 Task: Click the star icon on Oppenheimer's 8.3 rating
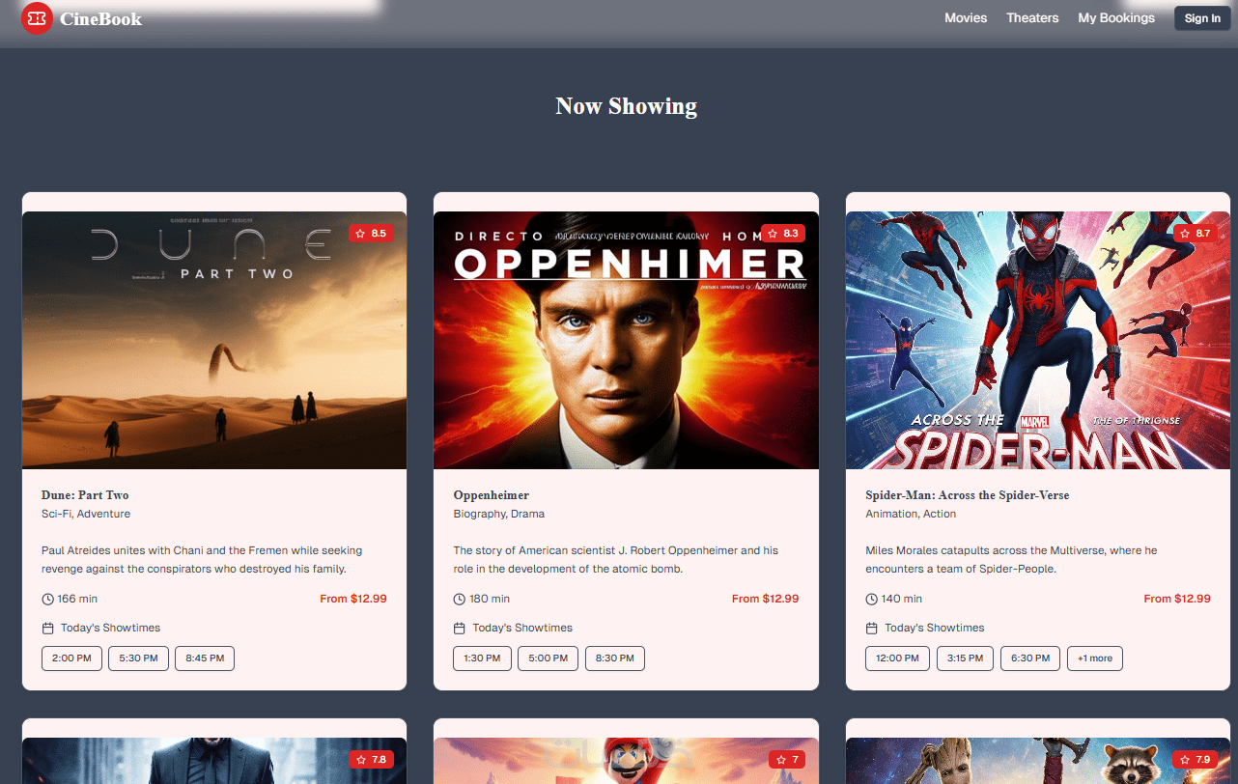[x=773, y=234]
